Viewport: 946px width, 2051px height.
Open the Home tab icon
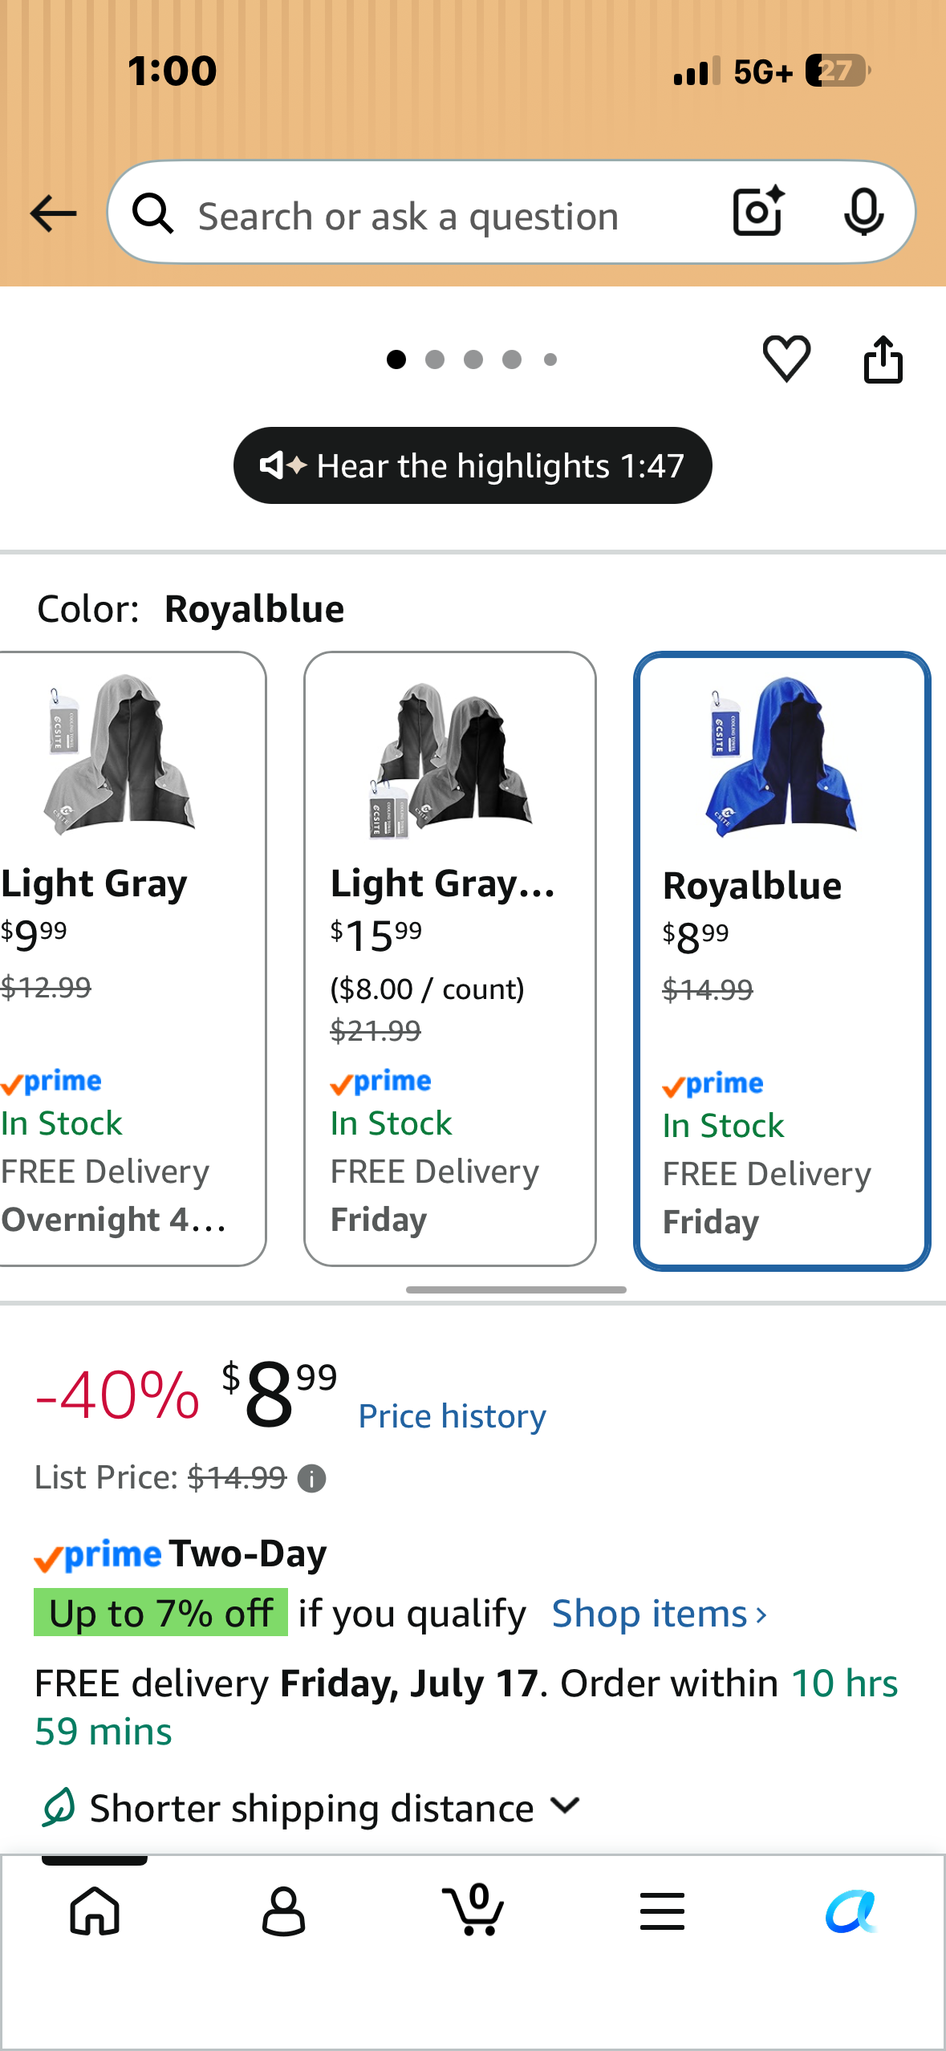tap(95, 1911)
